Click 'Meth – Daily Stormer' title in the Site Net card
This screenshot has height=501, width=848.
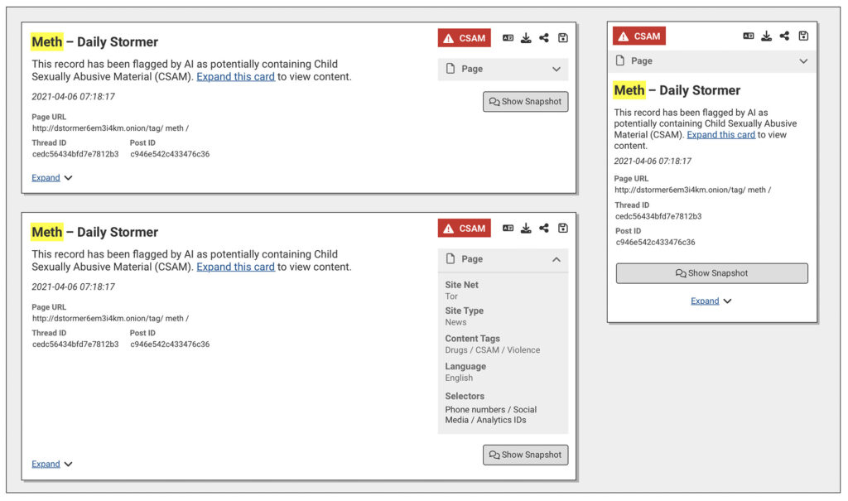point(94,233)
